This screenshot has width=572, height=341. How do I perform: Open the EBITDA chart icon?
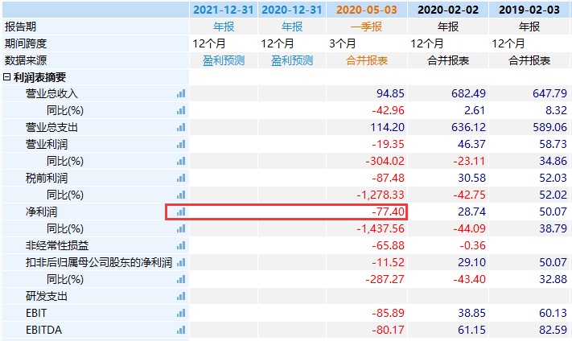(x=181, y=330)
